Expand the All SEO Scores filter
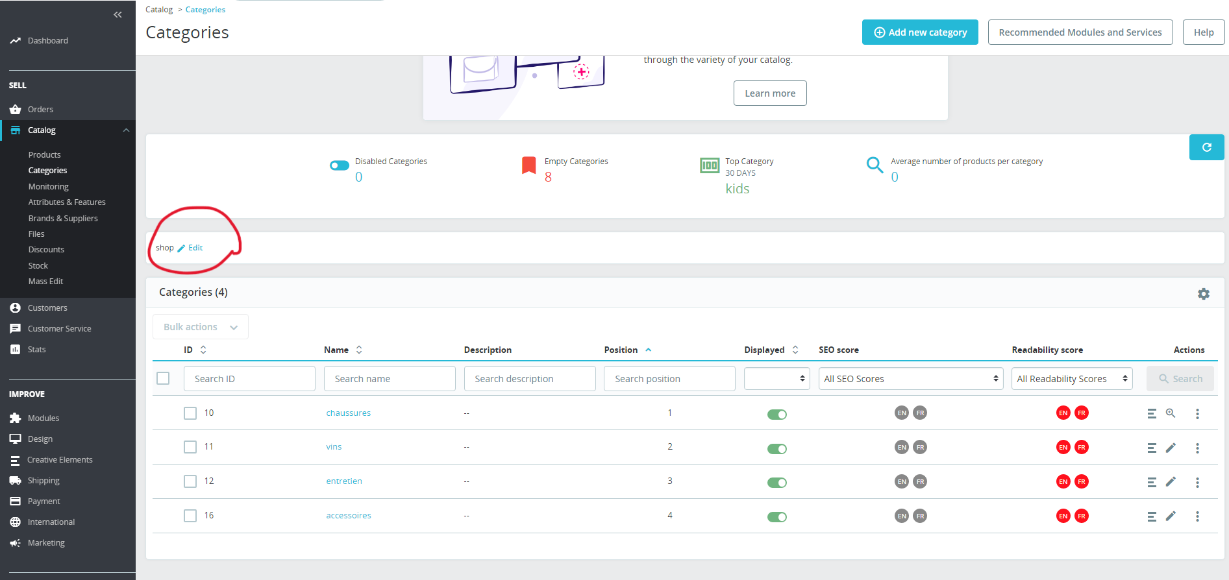 tap(911, 379)
